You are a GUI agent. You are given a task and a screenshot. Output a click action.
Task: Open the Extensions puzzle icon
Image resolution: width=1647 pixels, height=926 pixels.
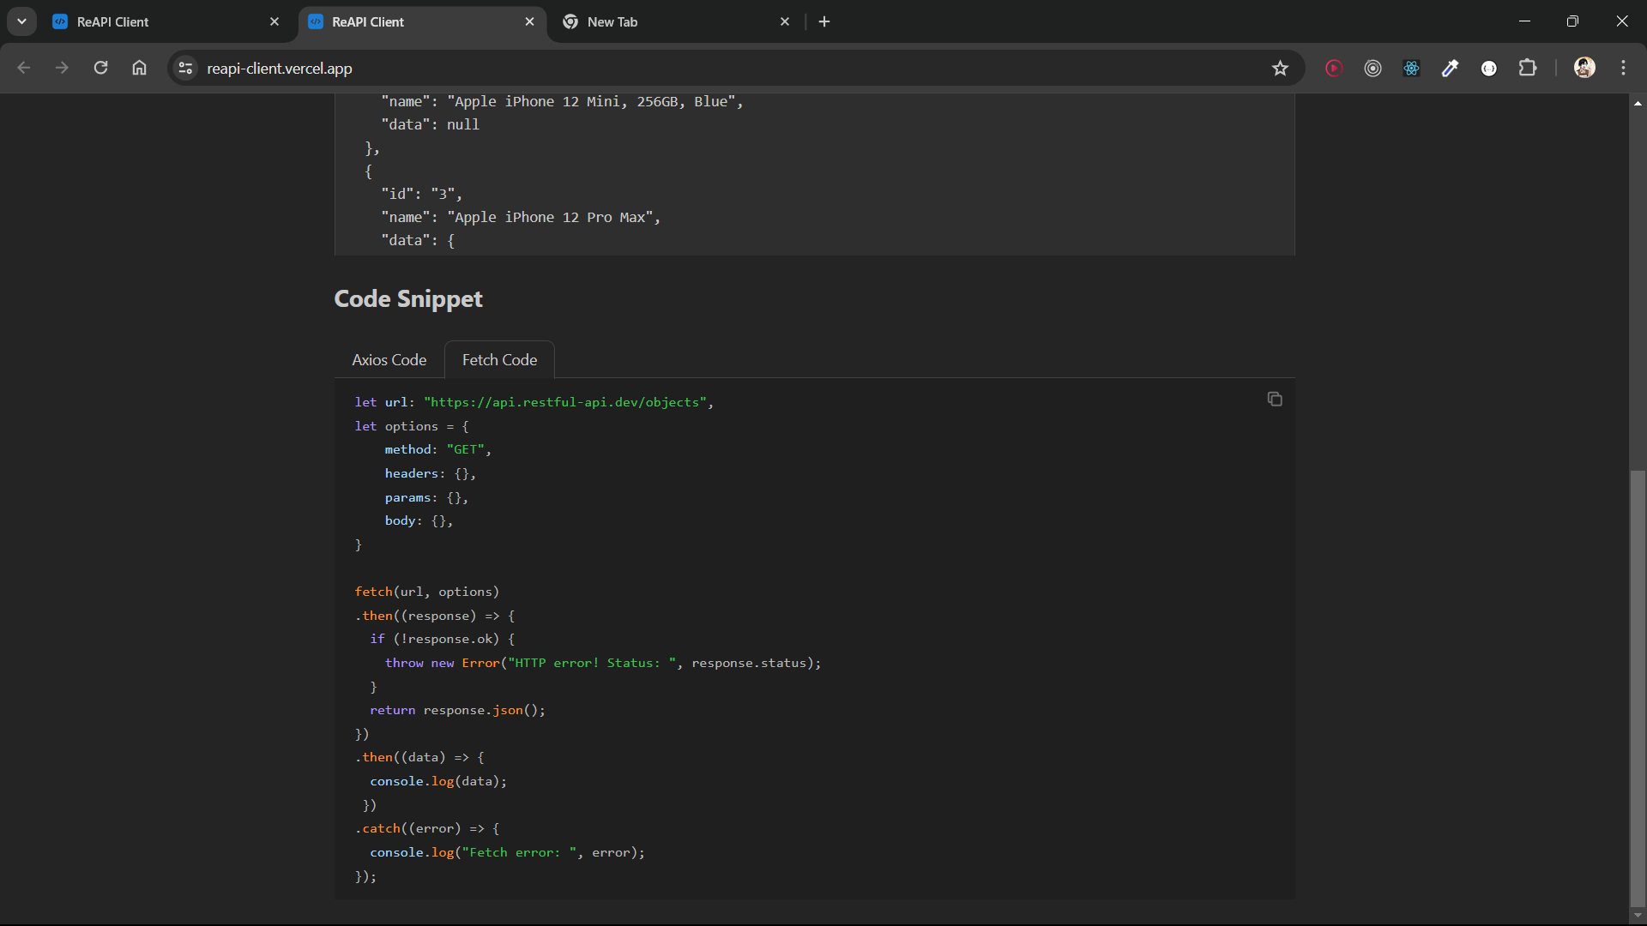click(x=1528, y=69)
